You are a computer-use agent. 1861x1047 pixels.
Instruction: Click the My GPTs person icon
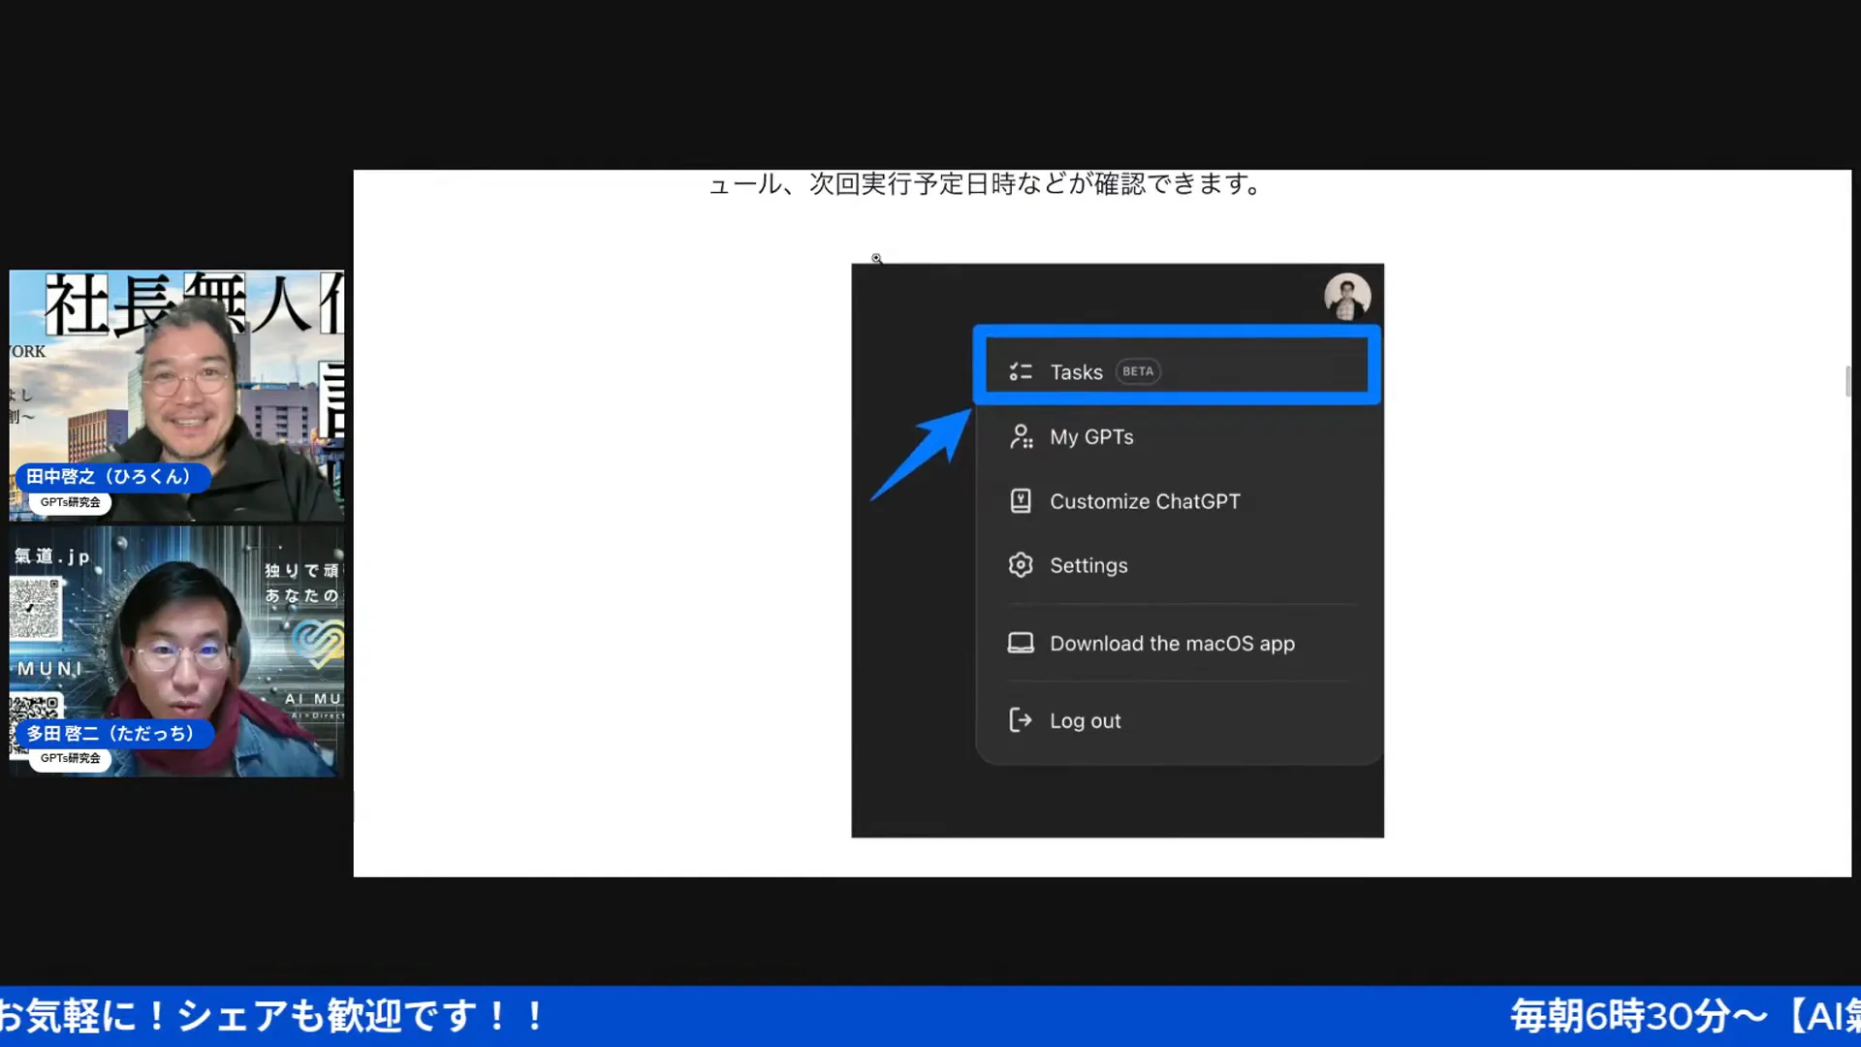click(x=1021, y=437)
